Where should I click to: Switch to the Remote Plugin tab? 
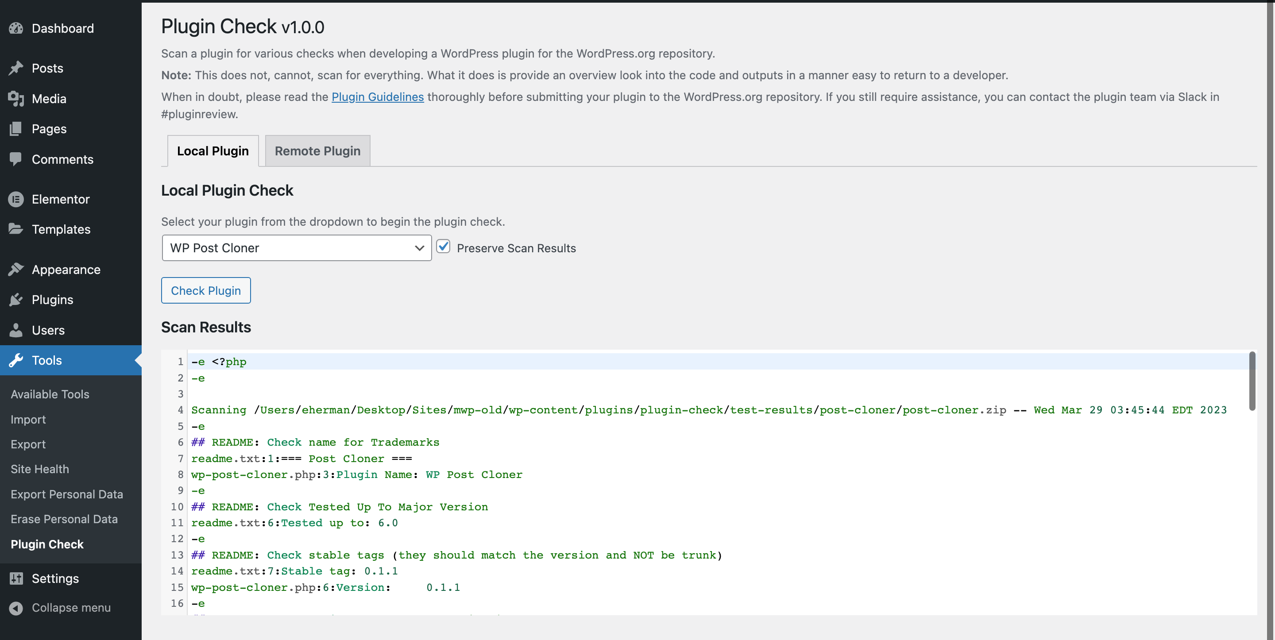[317, 151]
